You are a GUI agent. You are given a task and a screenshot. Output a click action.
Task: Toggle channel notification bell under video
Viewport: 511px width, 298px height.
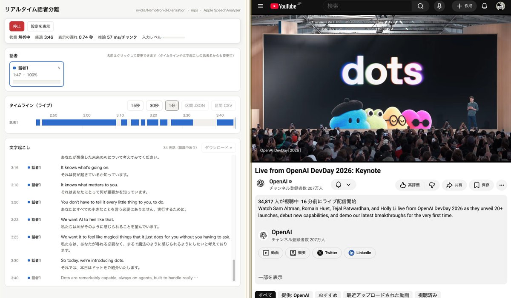[339, 185]
